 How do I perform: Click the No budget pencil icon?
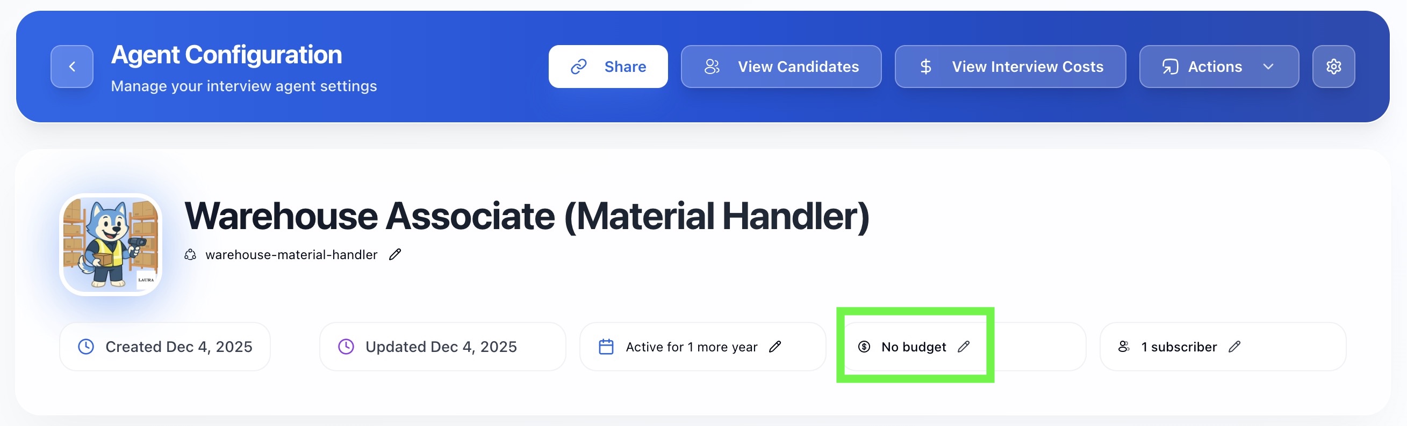(964, 347)
